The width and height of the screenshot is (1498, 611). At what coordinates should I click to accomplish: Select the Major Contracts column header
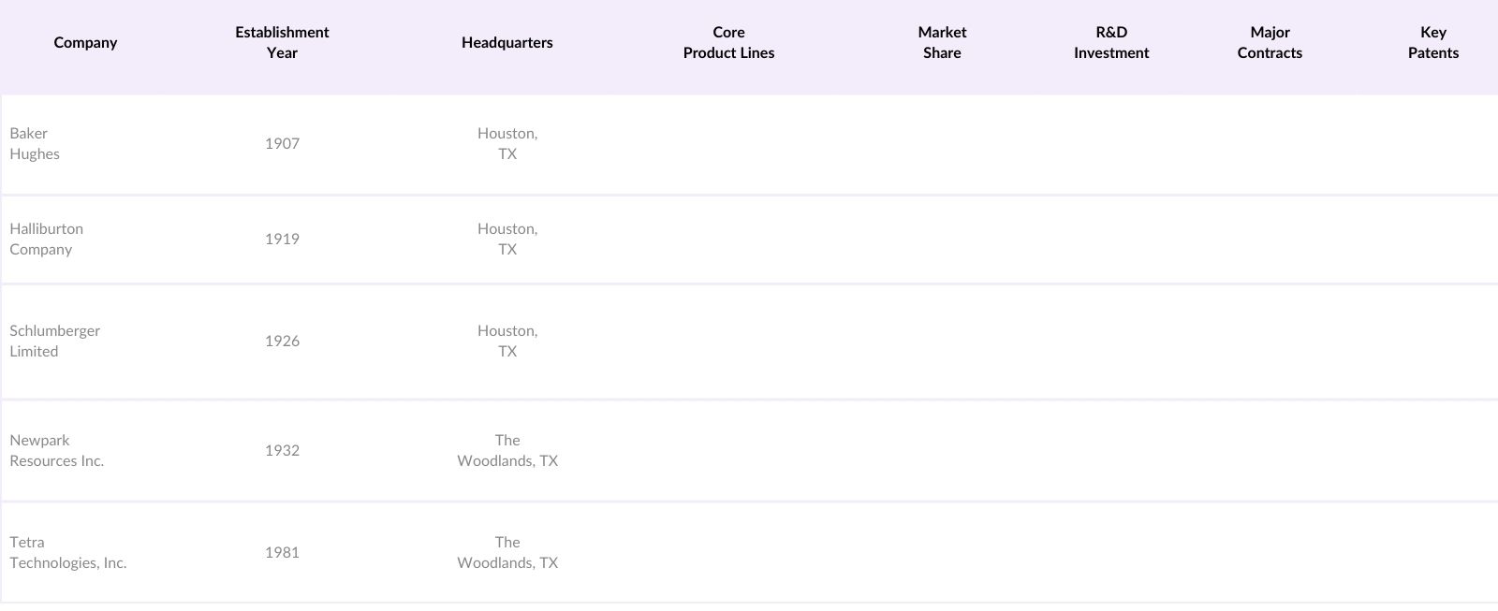point(1270,43)
